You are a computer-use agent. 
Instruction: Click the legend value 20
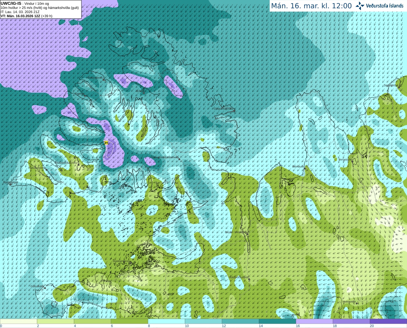coord(372,326)
